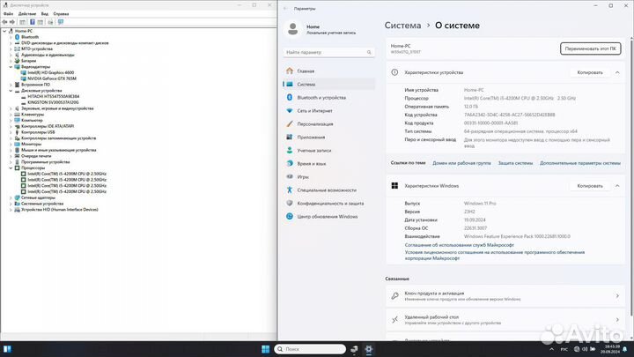Click Система in the Settings breadcrumb
Viewport: 634px width, 357px height.
coord(402,25)
